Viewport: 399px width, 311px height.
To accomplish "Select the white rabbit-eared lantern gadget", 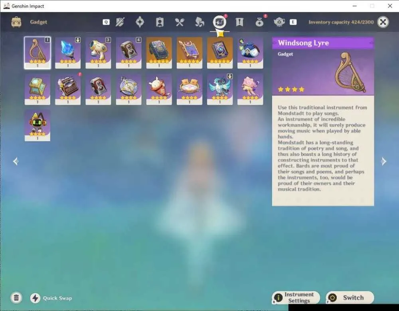I will 159,89.
